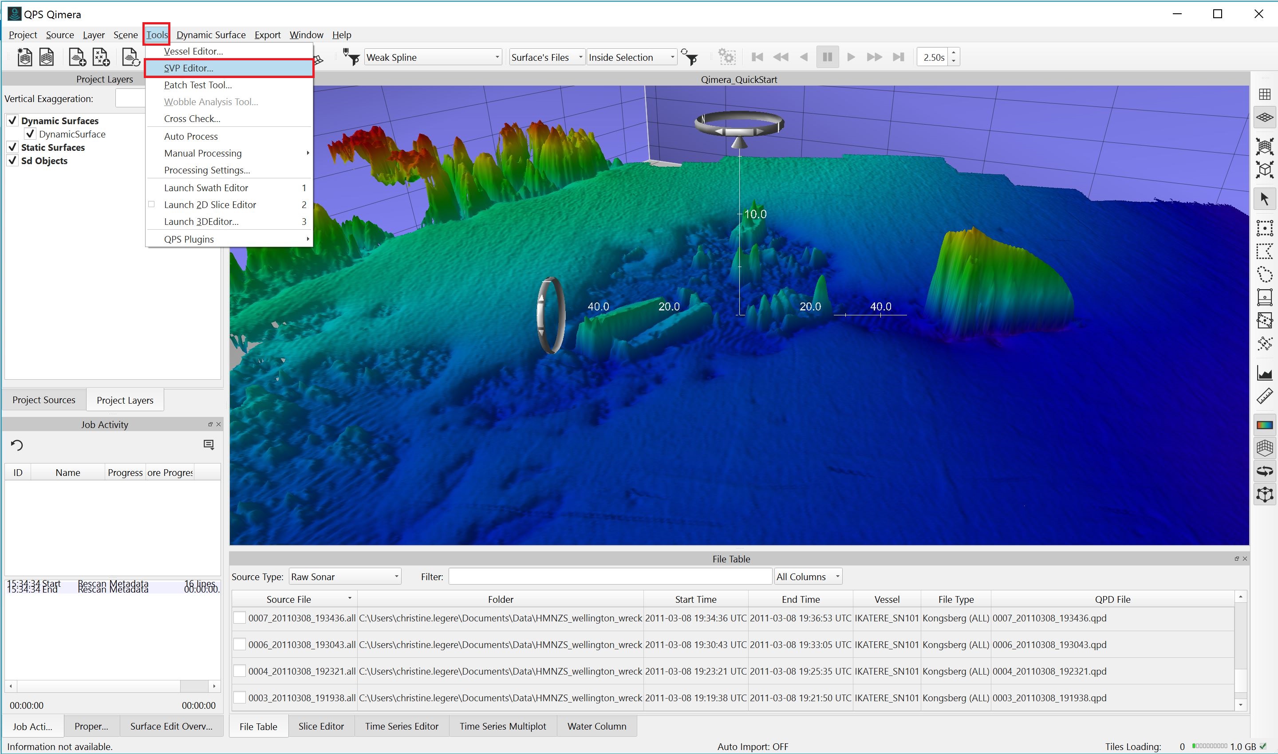Expand the Source Type Raw Sonar dropdown

pos(345,577)
